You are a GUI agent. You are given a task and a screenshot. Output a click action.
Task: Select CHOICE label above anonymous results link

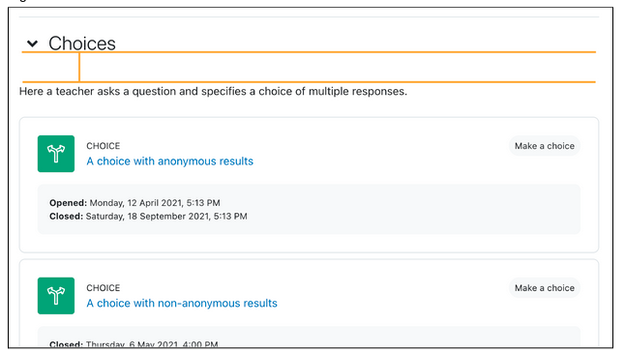click(104, 146)
